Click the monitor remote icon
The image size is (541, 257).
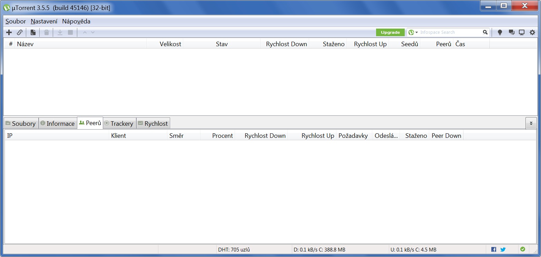tap(522, 32)
